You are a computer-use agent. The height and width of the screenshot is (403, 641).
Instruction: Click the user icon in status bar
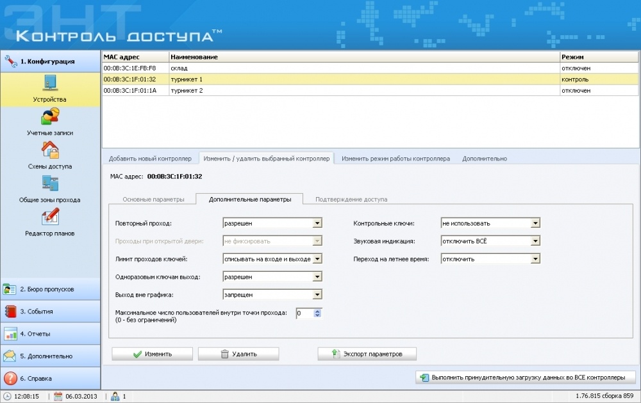click(115, 396)
